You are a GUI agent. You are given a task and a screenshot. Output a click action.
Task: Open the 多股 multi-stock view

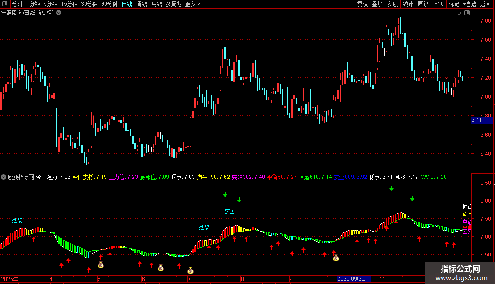[392, 4]
